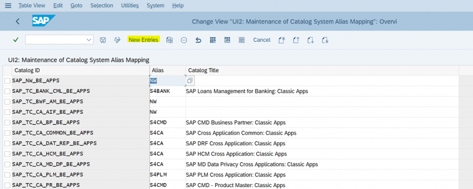Click title 'SAP Cross Application Common: Classic Apps'
This screenshot has height=189, width=473.
241,133
